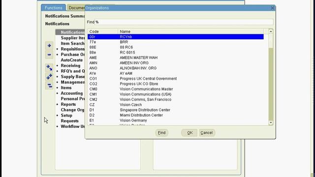Click the Code column header
This screenshot has width=315, height=177.
[103, 31]
